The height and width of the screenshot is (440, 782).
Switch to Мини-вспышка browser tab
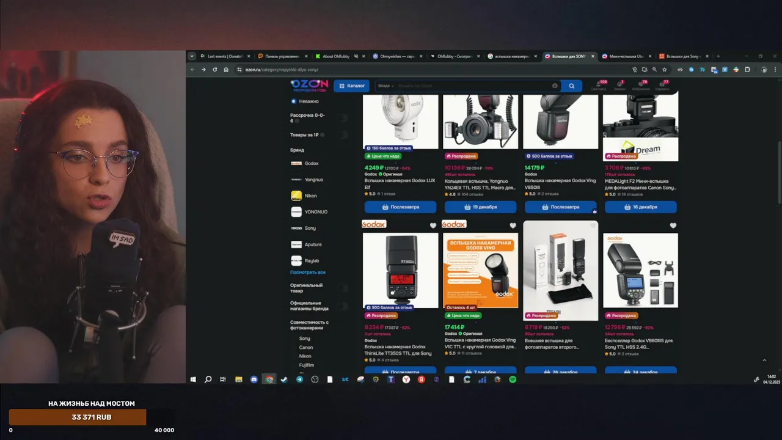[627, 56]
